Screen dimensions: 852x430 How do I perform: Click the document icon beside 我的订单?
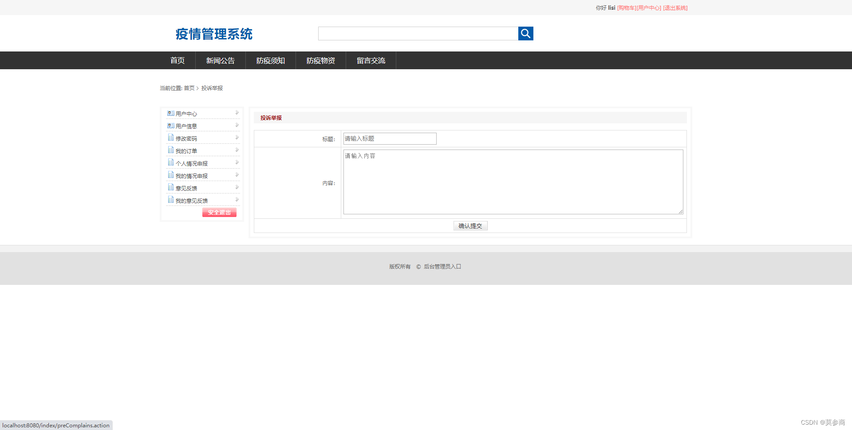170,150
